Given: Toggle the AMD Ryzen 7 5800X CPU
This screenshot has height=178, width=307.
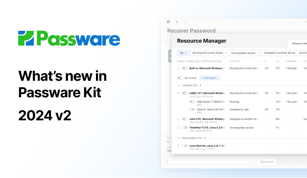Looking at the screenshot, I should [192, 101].
